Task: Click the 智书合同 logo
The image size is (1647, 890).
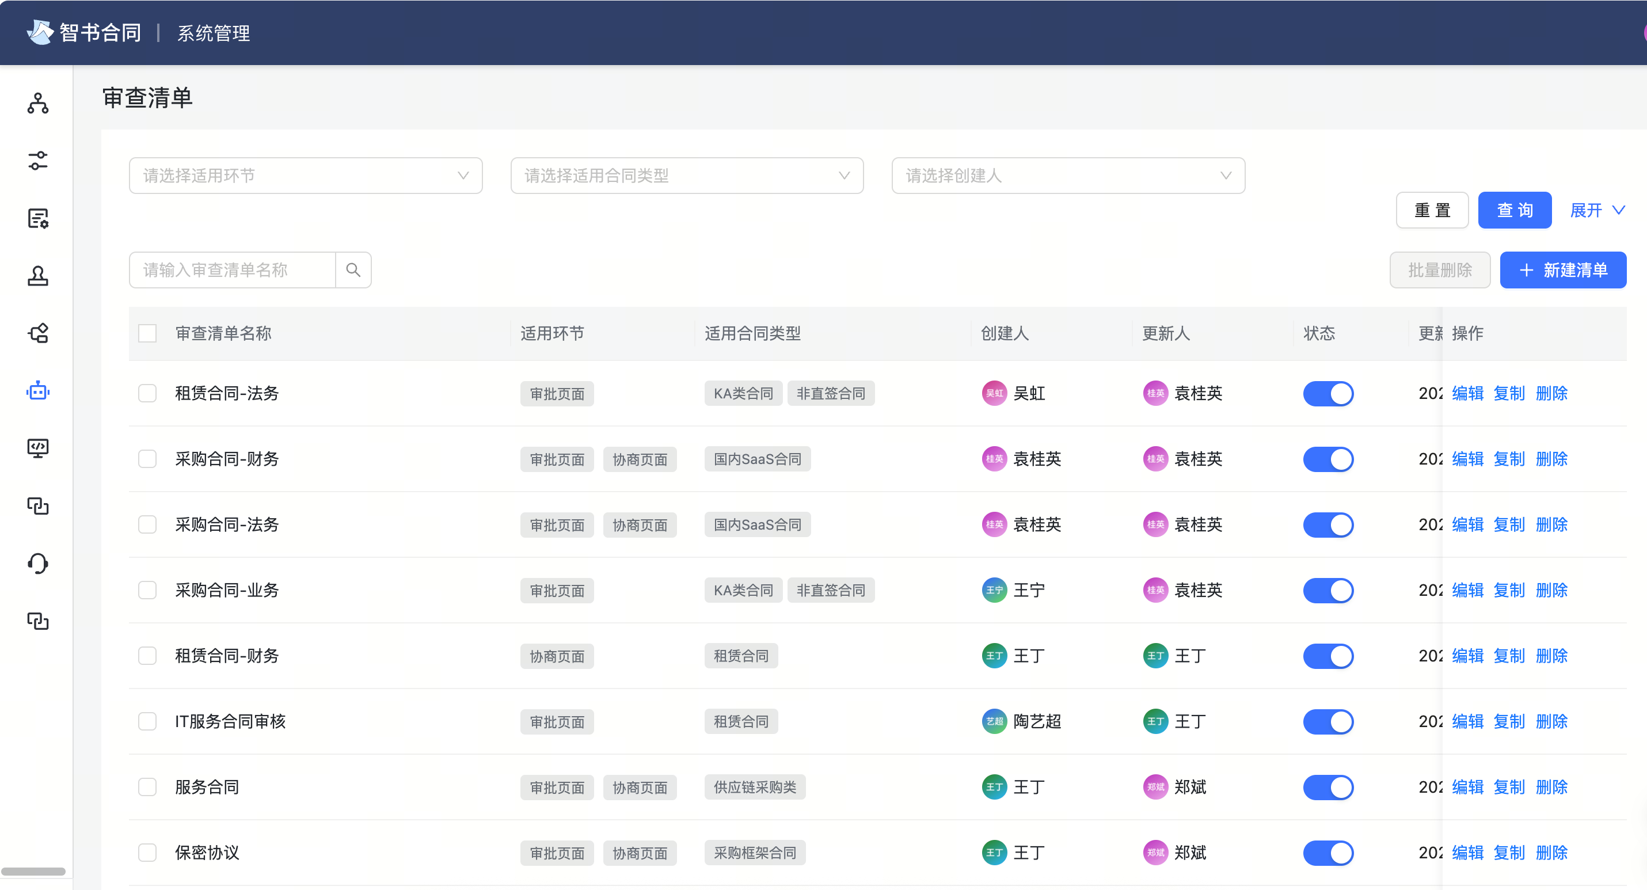Action: pyautogui.click(x=83, y=32)
